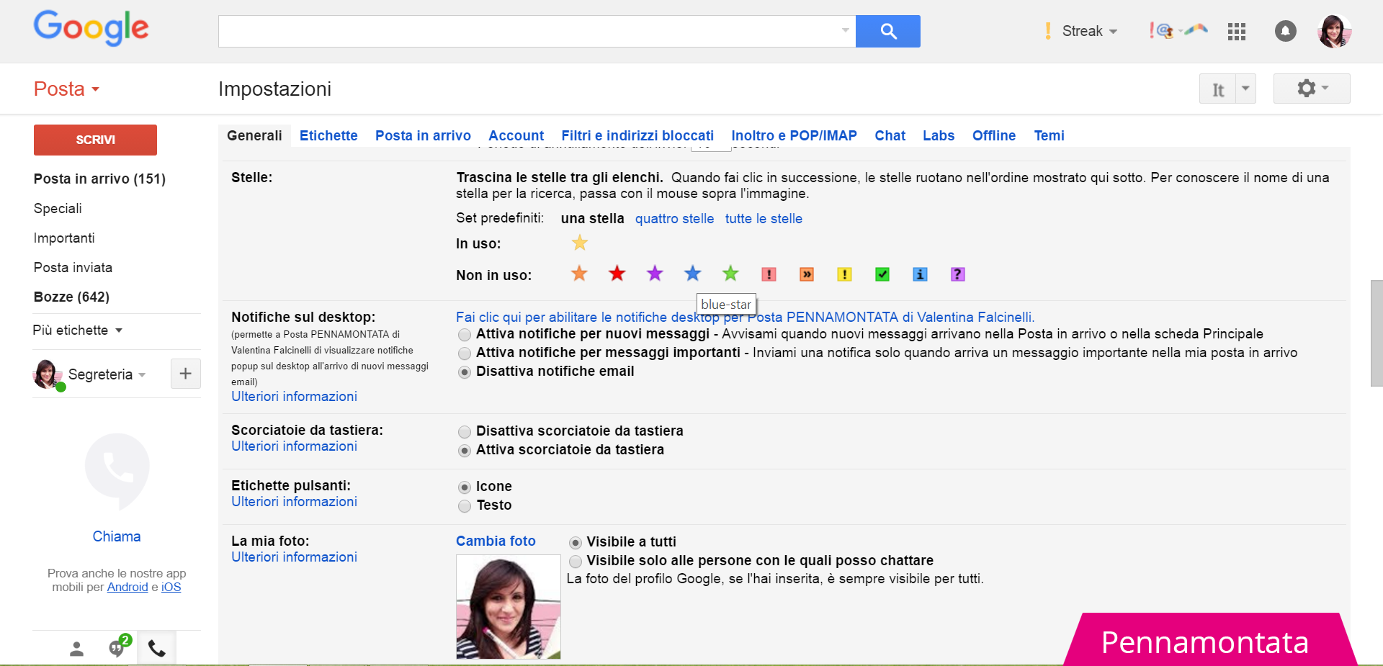Open the phone call tab icon
This screenshot has height=666, width=1383.
157,649
